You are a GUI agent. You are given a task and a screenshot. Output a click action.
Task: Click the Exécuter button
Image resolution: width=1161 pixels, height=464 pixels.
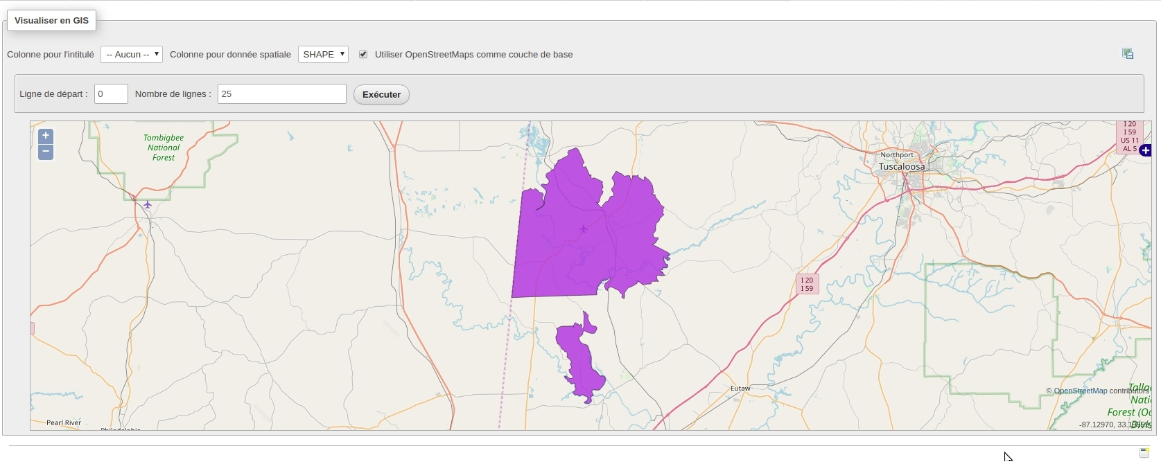381,94
